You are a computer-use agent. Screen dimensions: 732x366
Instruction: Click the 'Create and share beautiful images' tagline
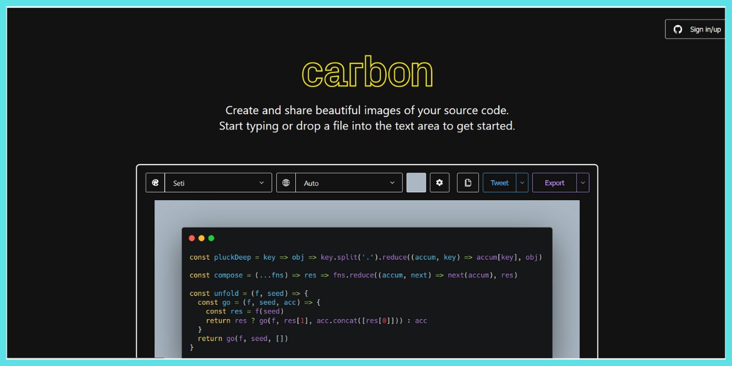[x=367, y=110]
